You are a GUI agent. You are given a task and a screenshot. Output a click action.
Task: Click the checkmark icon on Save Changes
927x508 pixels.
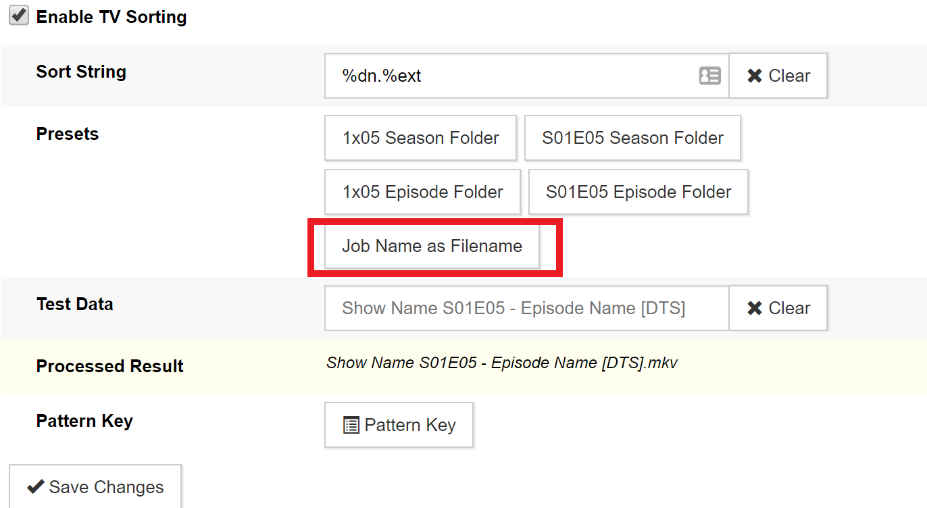[x=35, y=486]
